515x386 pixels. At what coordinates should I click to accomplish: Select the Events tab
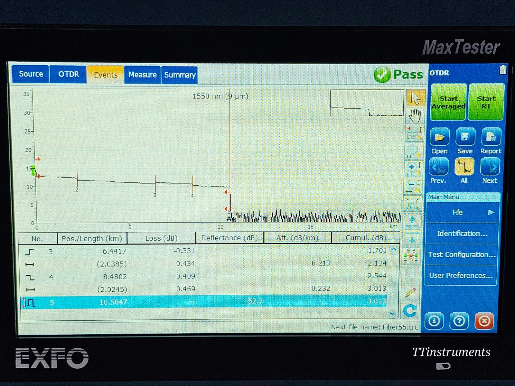click(x=106, y=75)
